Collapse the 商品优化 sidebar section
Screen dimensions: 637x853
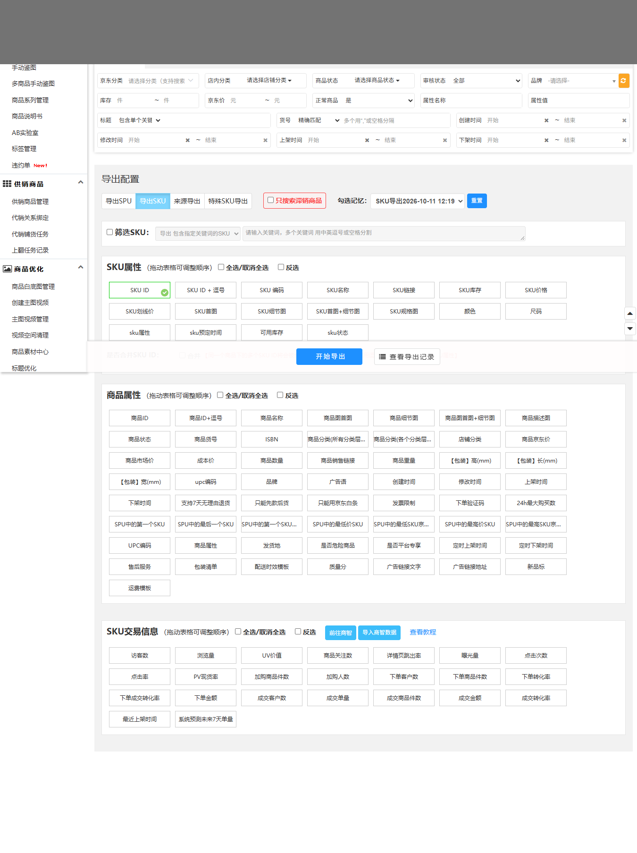tap(81, 268)
